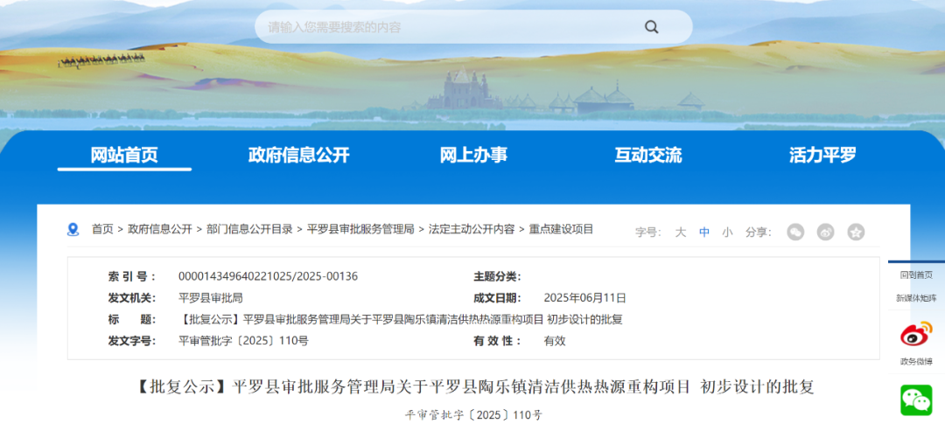Open the 网上办事 navigation tab

click(473, 156)
